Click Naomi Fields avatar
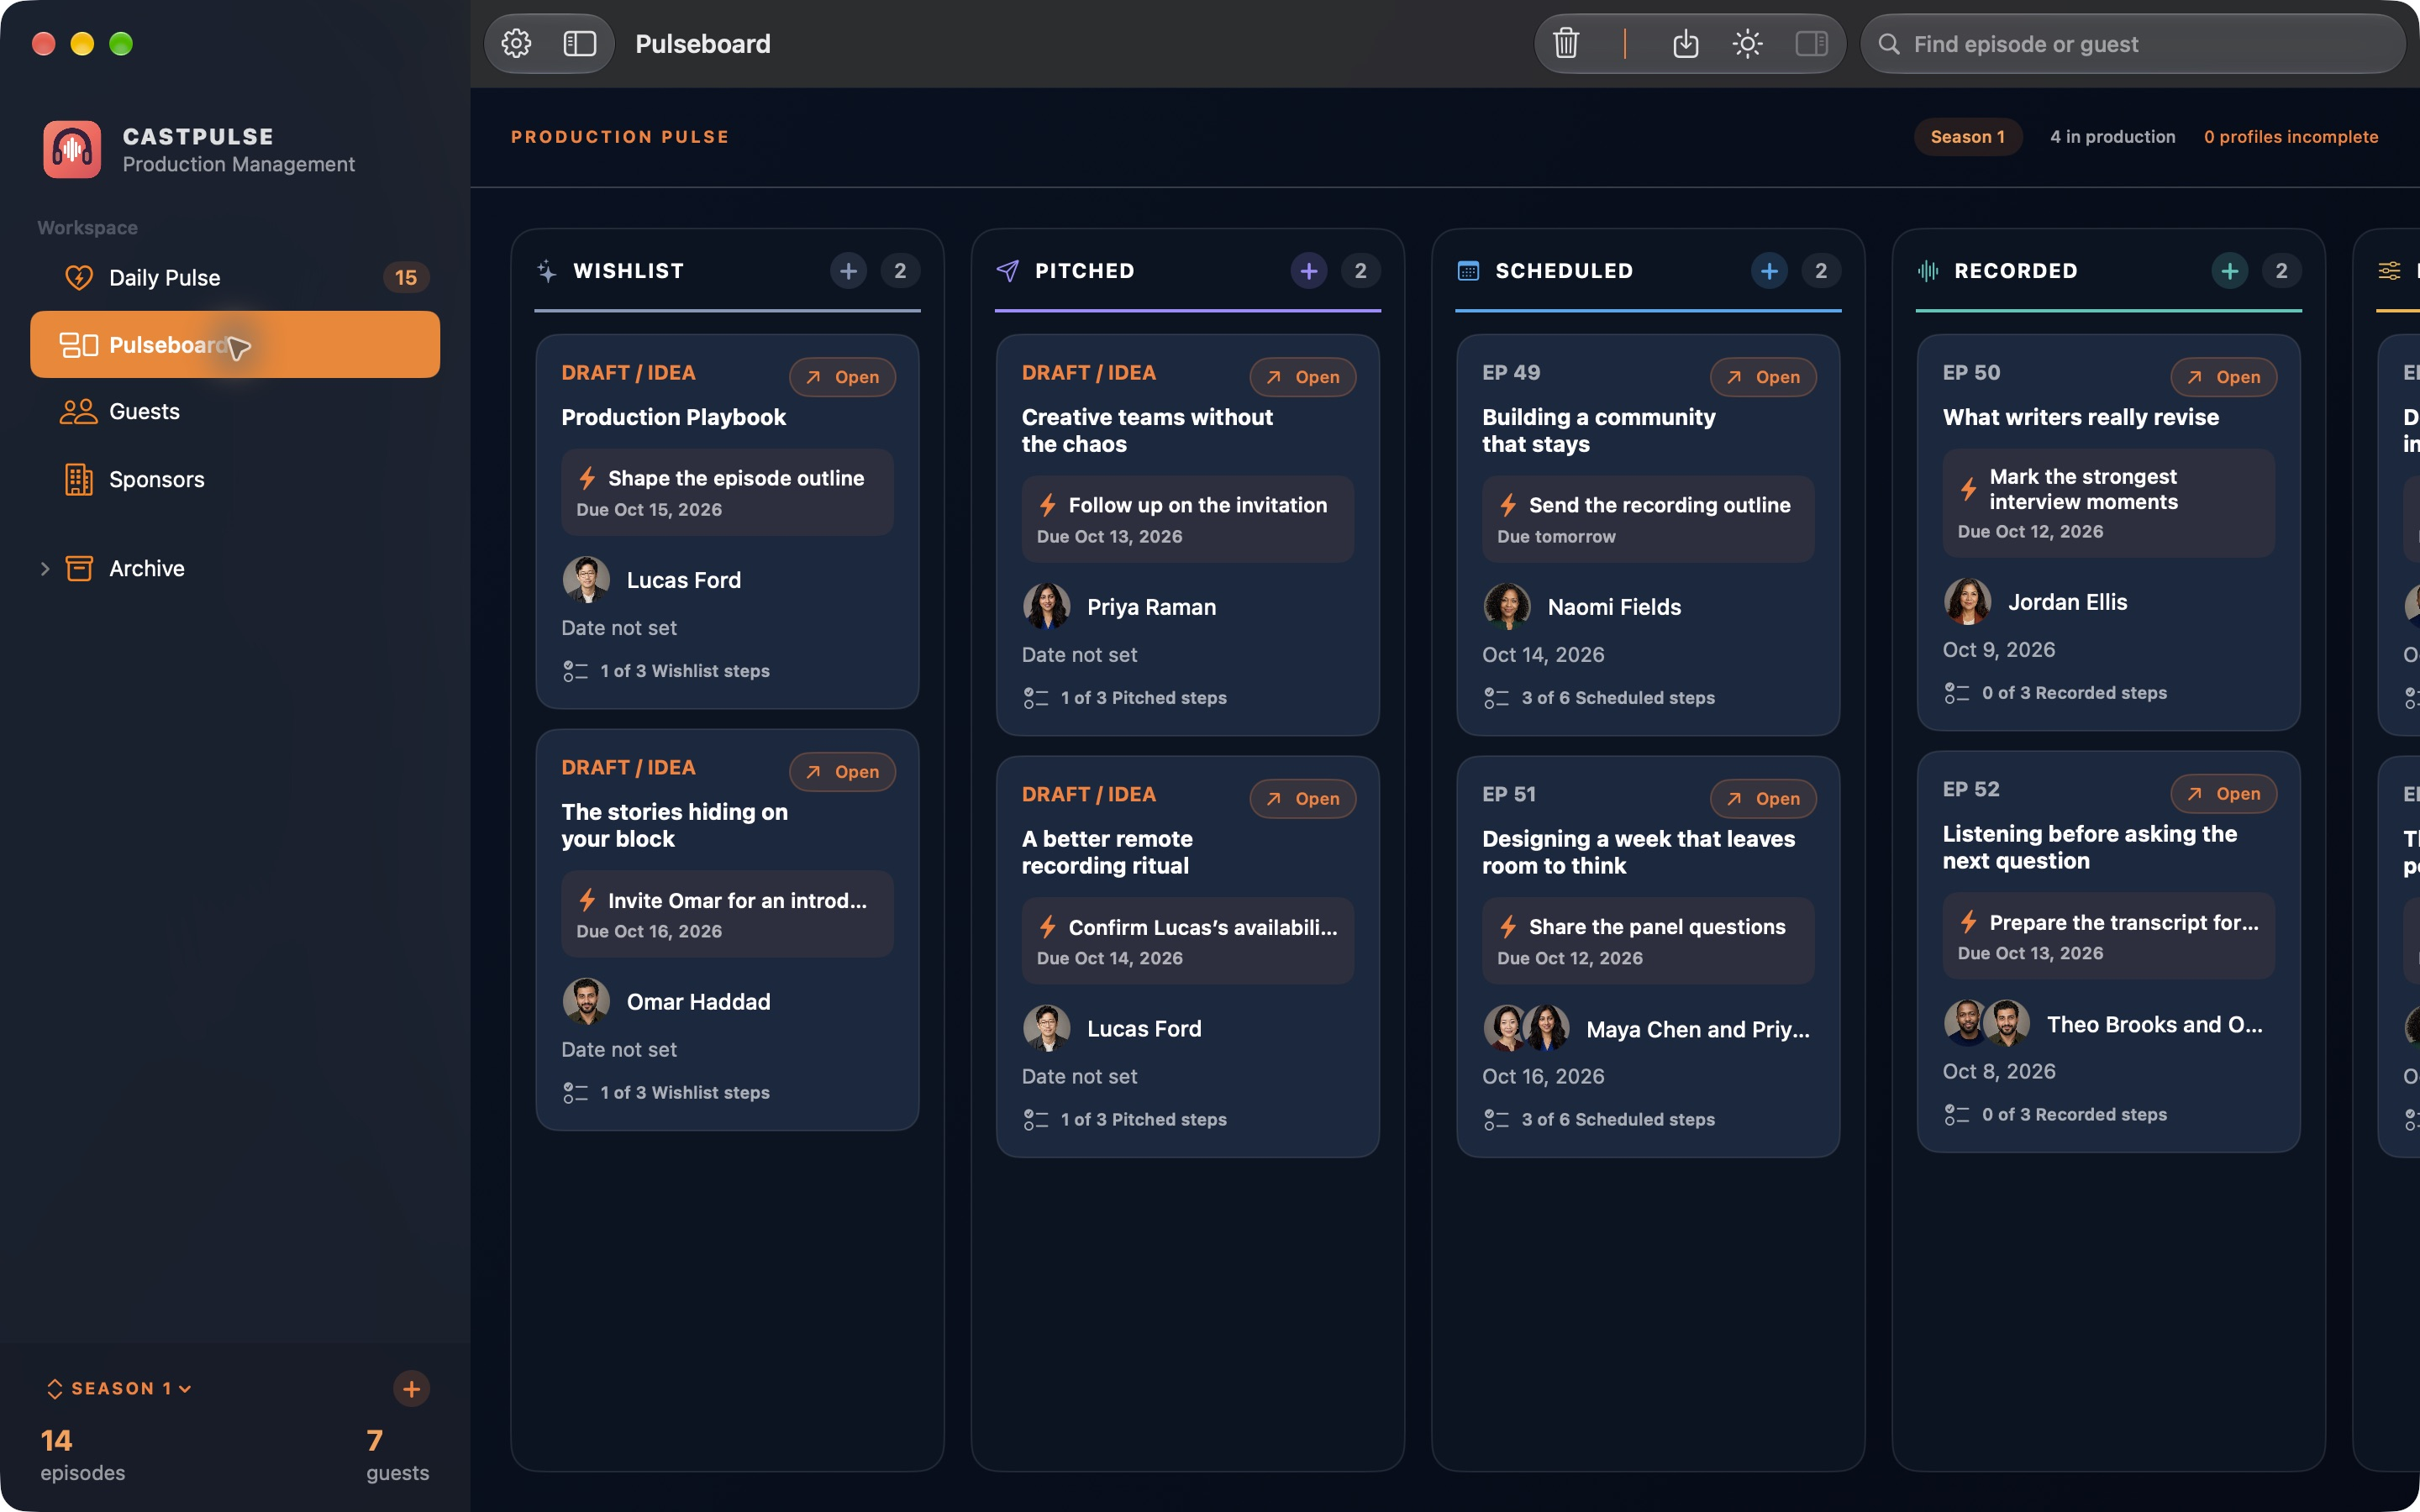 click(1507, 607)
